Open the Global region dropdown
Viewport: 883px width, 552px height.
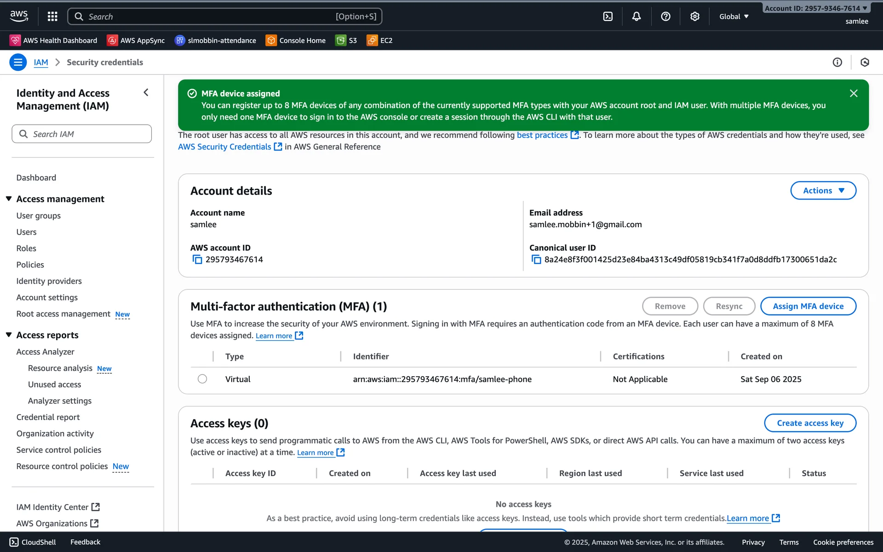pyautogui.click(x=734, y=17)
